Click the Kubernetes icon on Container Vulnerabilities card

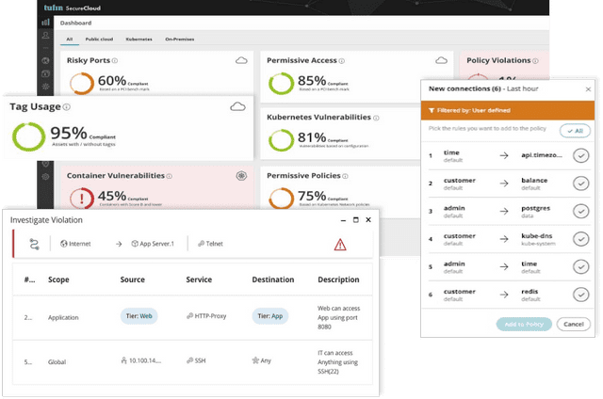(241, 176)
